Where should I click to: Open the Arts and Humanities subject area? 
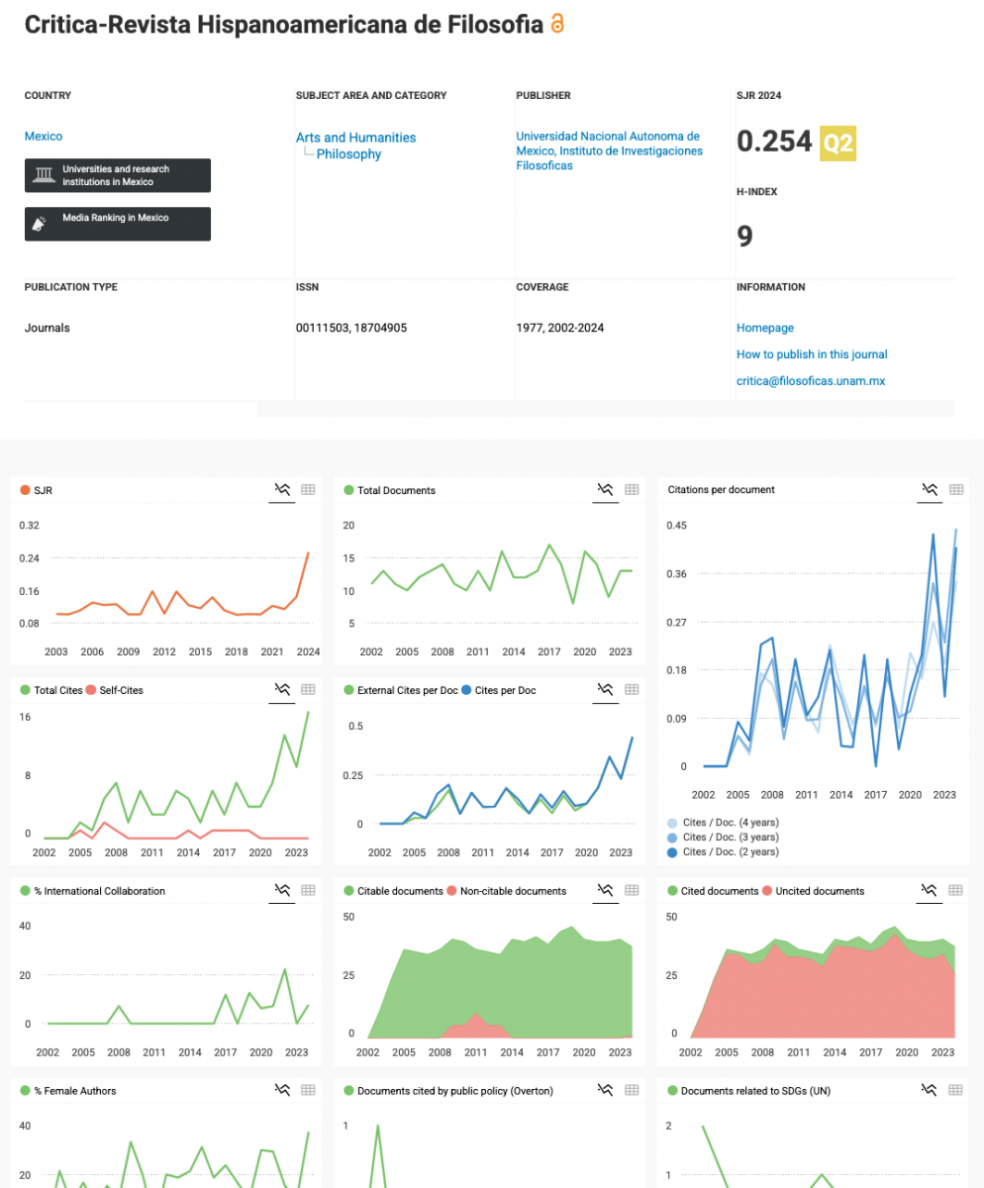[355, 138]
